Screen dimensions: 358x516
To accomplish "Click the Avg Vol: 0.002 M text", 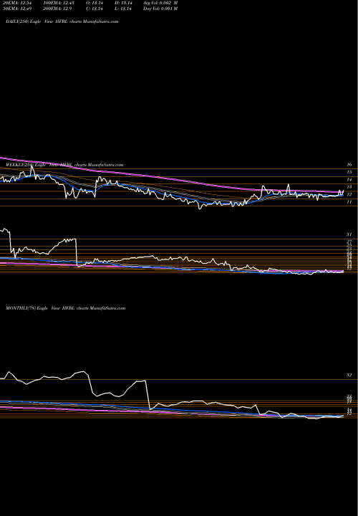I will coord(160,3).
